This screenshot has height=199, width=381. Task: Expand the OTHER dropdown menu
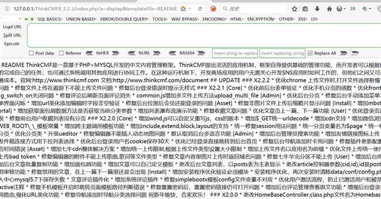coord(287,19)
